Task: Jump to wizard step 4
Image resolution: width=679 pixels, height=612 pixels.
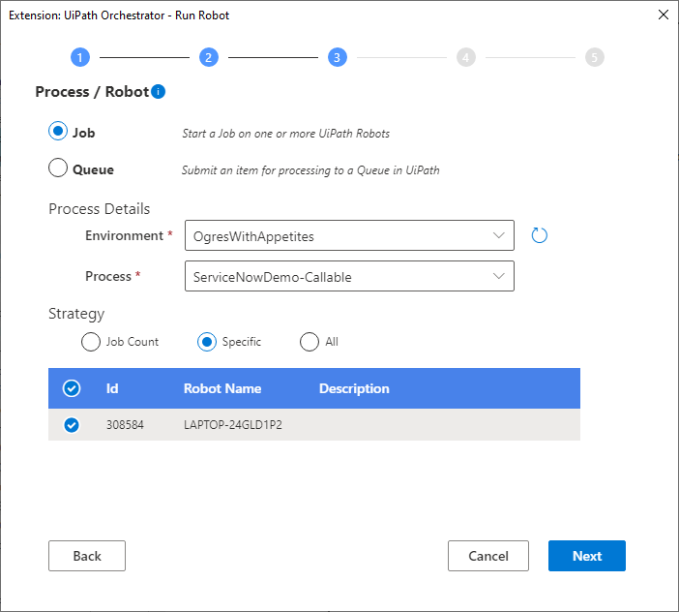Action: tap(466, 57)
